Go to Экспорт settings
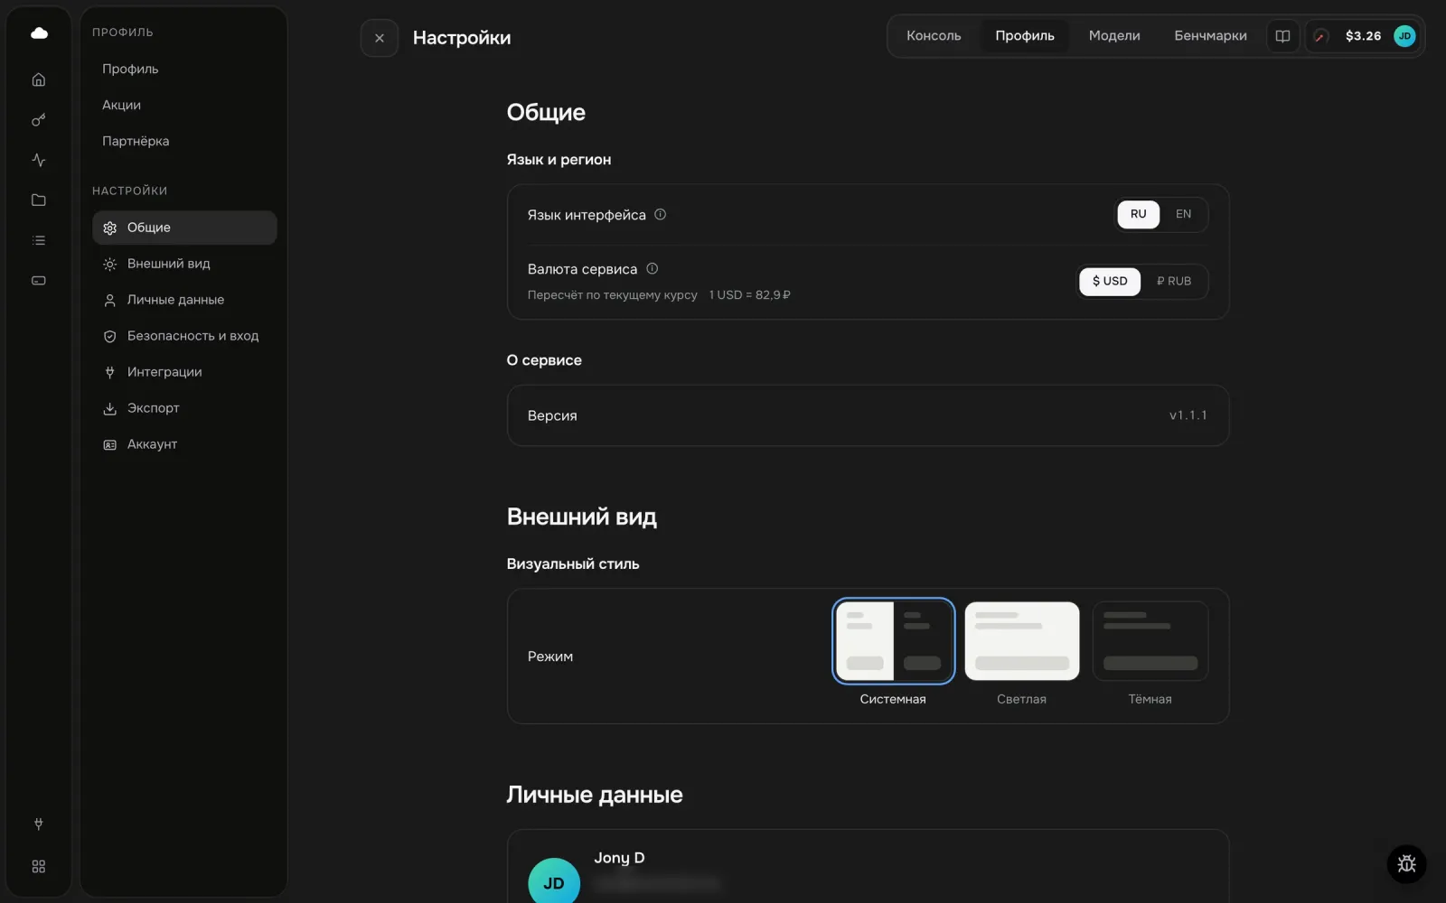The width and height of the screenshot is (1446, 903). point(184,408)
